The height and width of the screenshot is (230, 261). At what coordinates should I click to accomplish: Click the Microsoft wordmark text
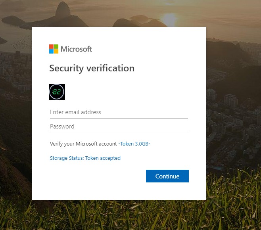[x=76, y=49]
